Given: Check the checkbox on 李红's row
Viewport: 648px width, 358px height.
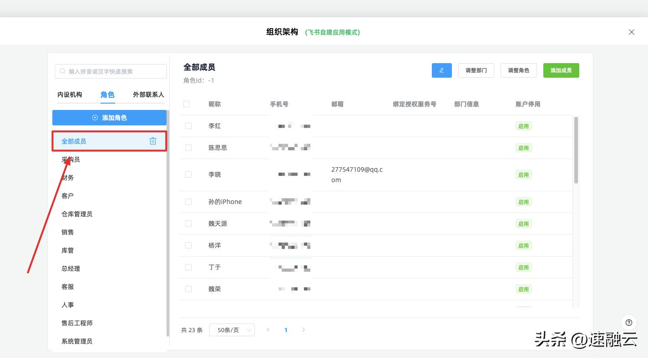Looking at the screenshot, I should coord(188,126).
